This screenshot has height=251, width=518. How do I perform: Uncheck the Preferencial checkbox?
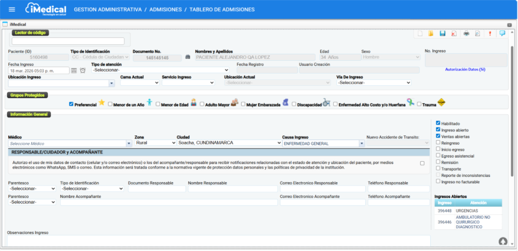click(x=71, y=104)
